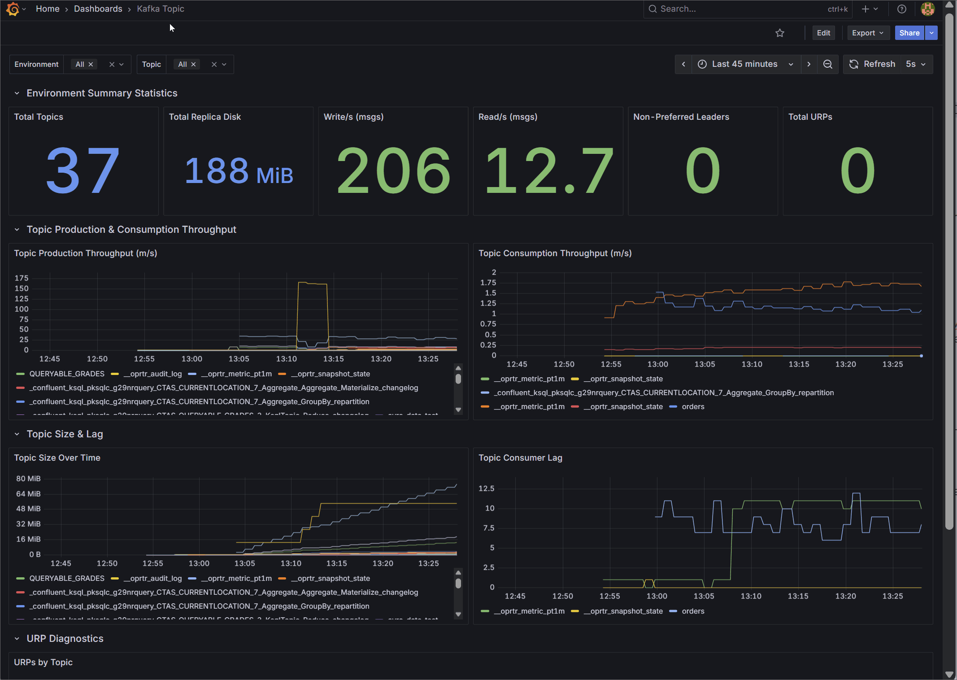Toggle QUERYABLE_GRADES series in Production Throughput legend
This screenshot has width=957, height=680.
coord(66,374)
